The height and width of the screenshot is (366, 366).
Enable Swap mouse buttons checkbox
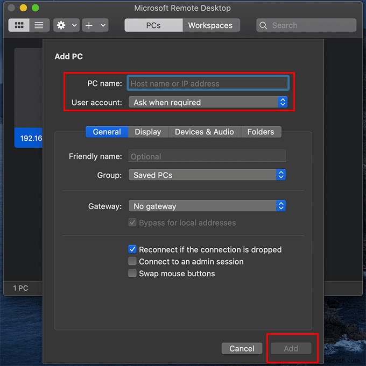coord(132,273)
